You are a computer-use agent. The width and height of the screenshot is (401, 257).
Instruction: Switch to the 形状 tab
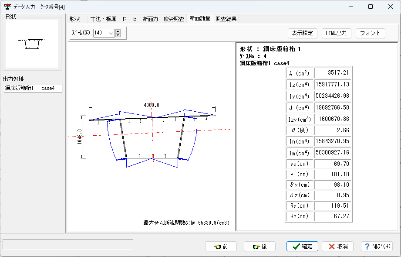75,19
